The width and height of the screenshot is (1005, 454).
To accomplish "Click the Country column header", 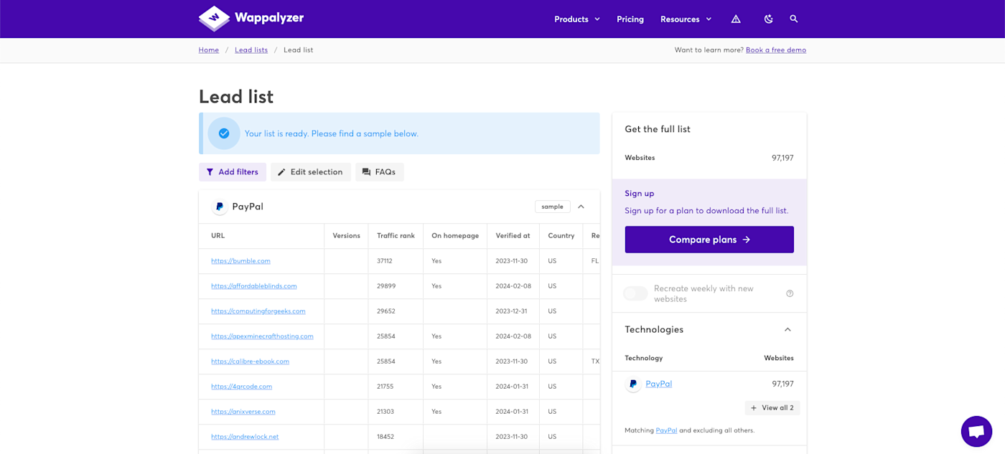I will click(x=561, y=236).
